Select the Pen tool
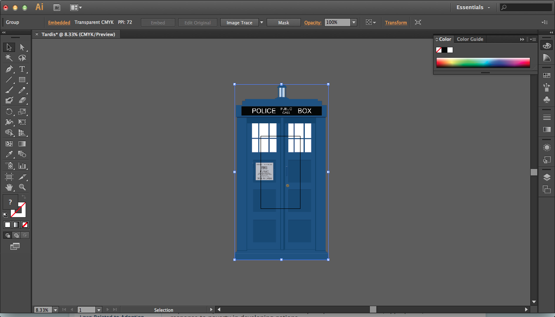Image resolution: width=555 pixels, height=317 pixels. pos(9,69)
